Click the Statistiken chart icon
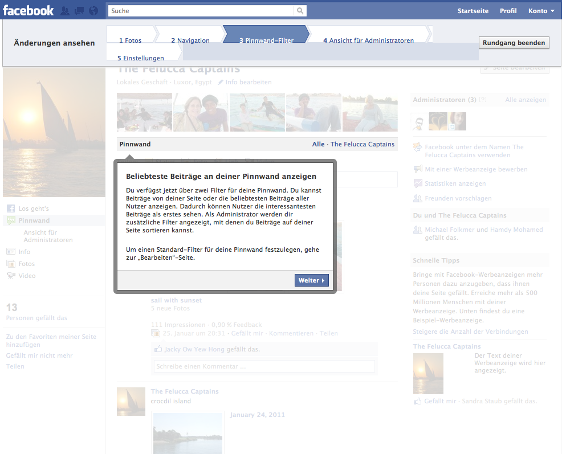 418,183
